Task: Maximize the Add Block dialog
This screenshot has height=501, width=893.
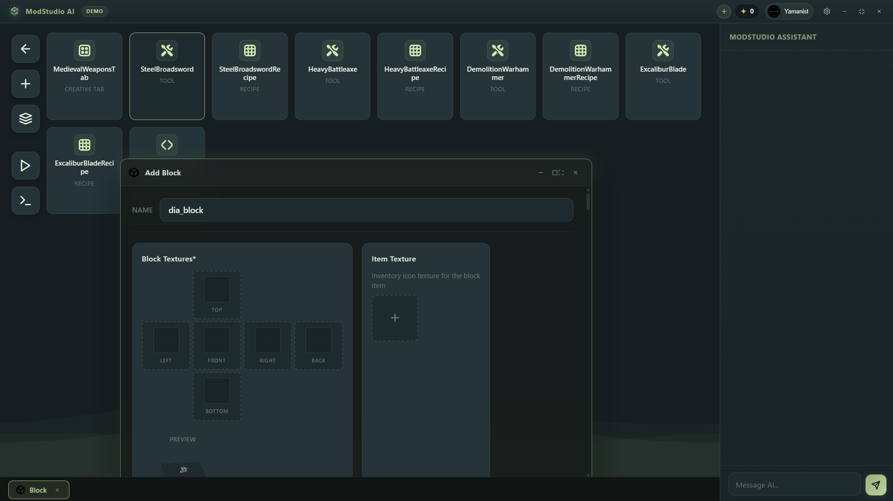Action: tap(558, 173)
